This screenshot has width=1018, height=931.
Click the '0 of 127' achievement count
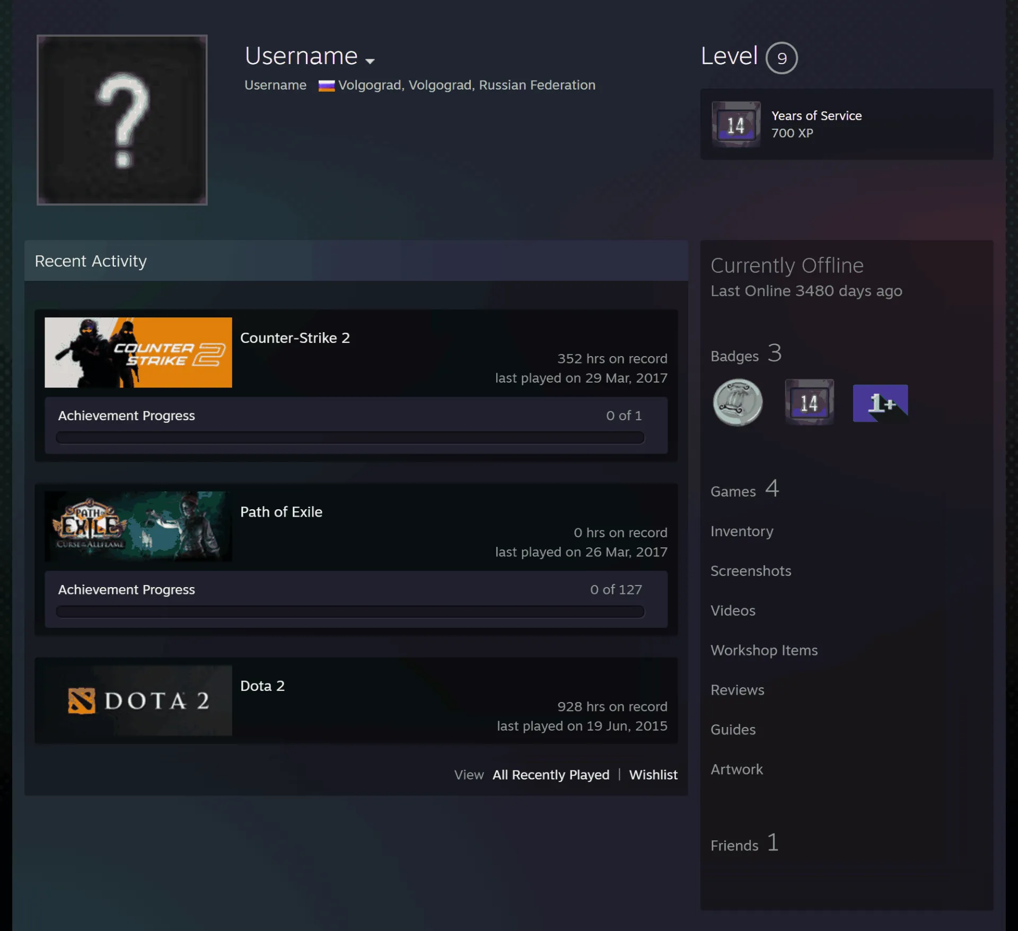(616, 589)
